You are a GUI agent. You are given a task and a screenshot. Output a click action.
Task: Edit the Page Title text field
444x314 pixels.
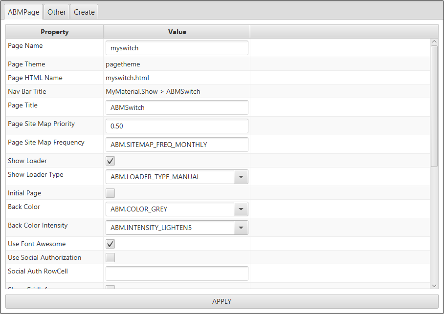[x=177, y=107]
